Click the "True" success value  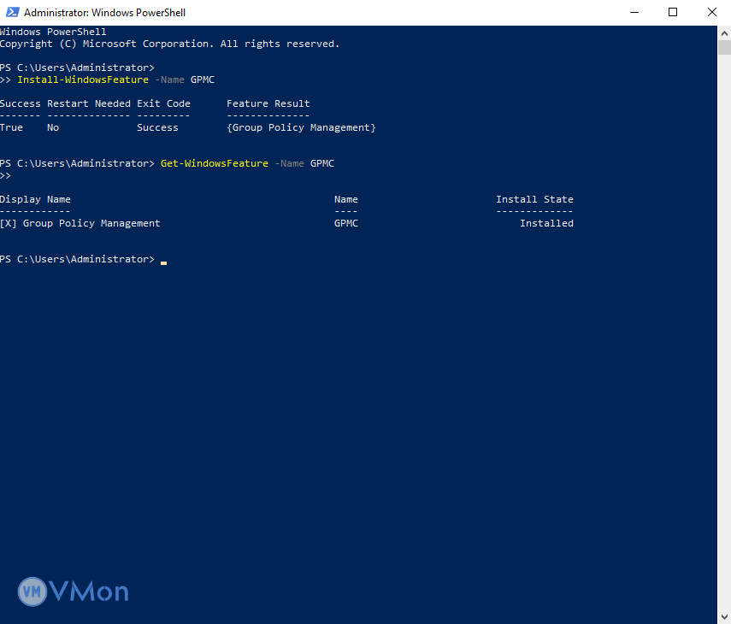point(12,127)
